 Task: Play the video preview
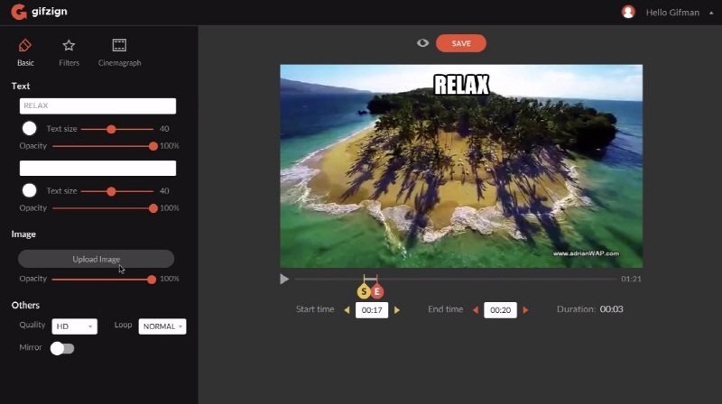click(x=284, y=279)
